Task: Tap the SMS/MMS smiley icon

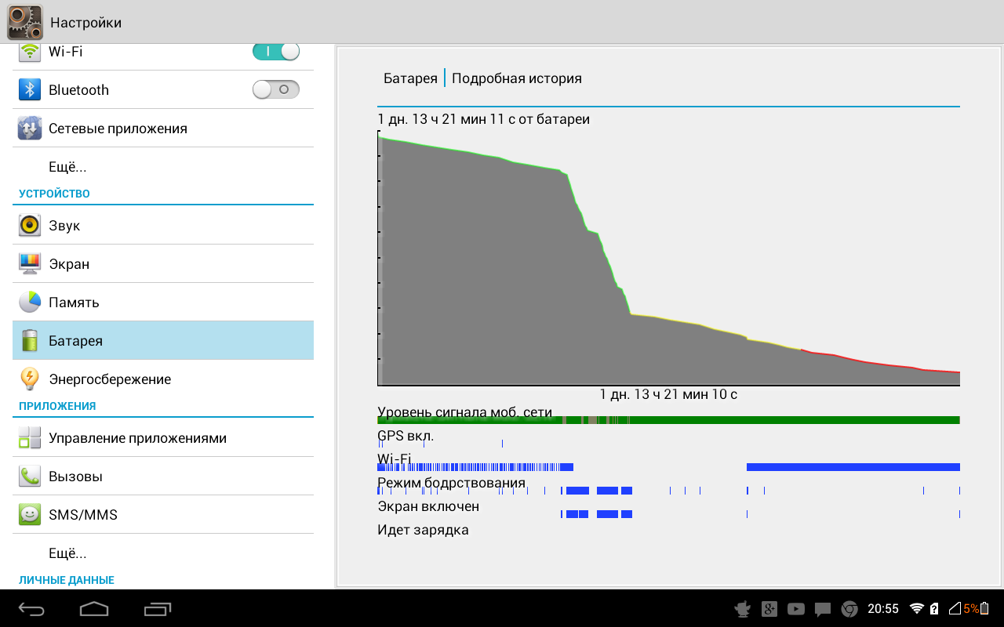Action: coord(30,514)
